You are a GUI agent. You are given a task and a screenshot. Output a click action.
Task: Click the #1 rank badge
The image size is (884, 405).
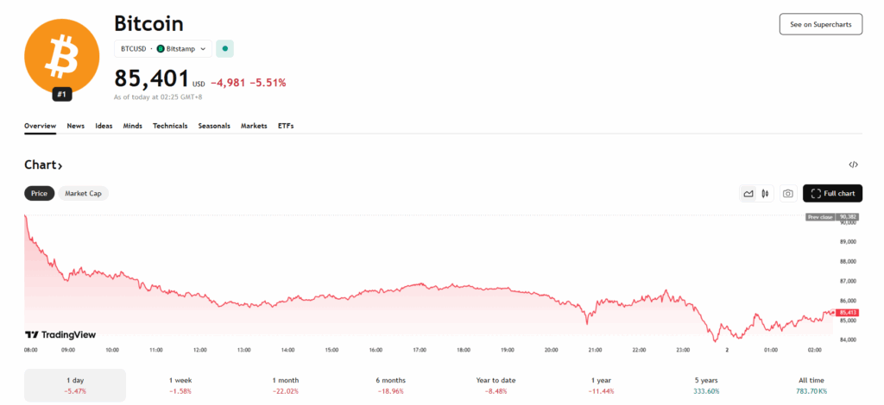click(60, 94)
